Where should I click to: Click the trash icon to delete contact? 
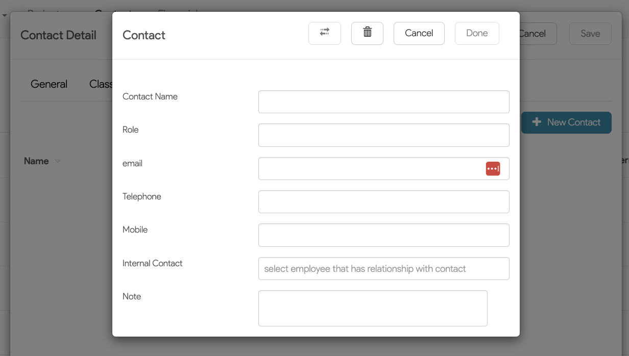[367, 33]
